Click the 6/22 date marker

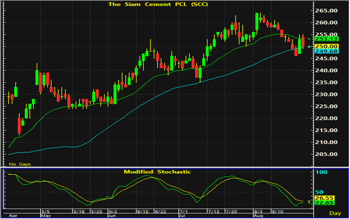(160, 211)
